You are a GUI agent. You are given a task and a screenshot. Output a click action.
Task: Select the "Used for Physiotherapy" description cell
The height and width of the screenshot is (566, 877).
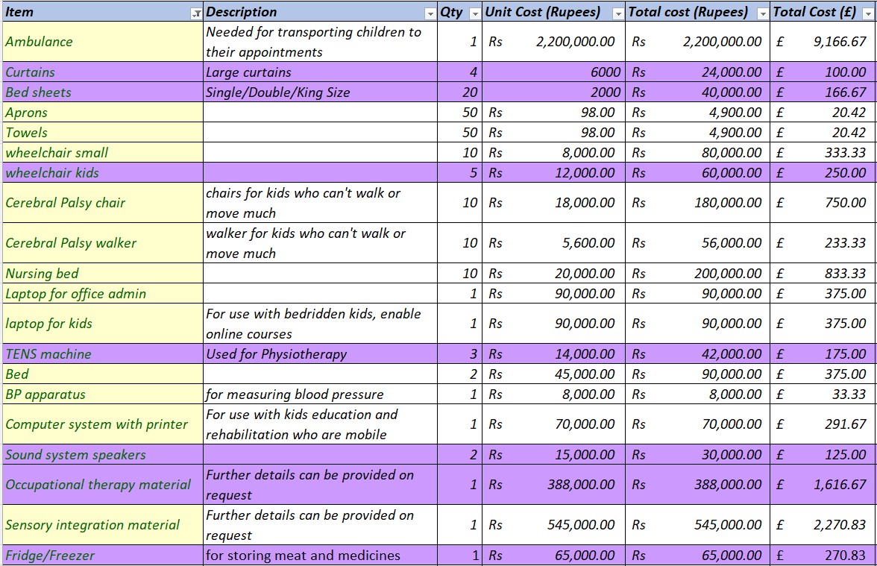(320, 354)
